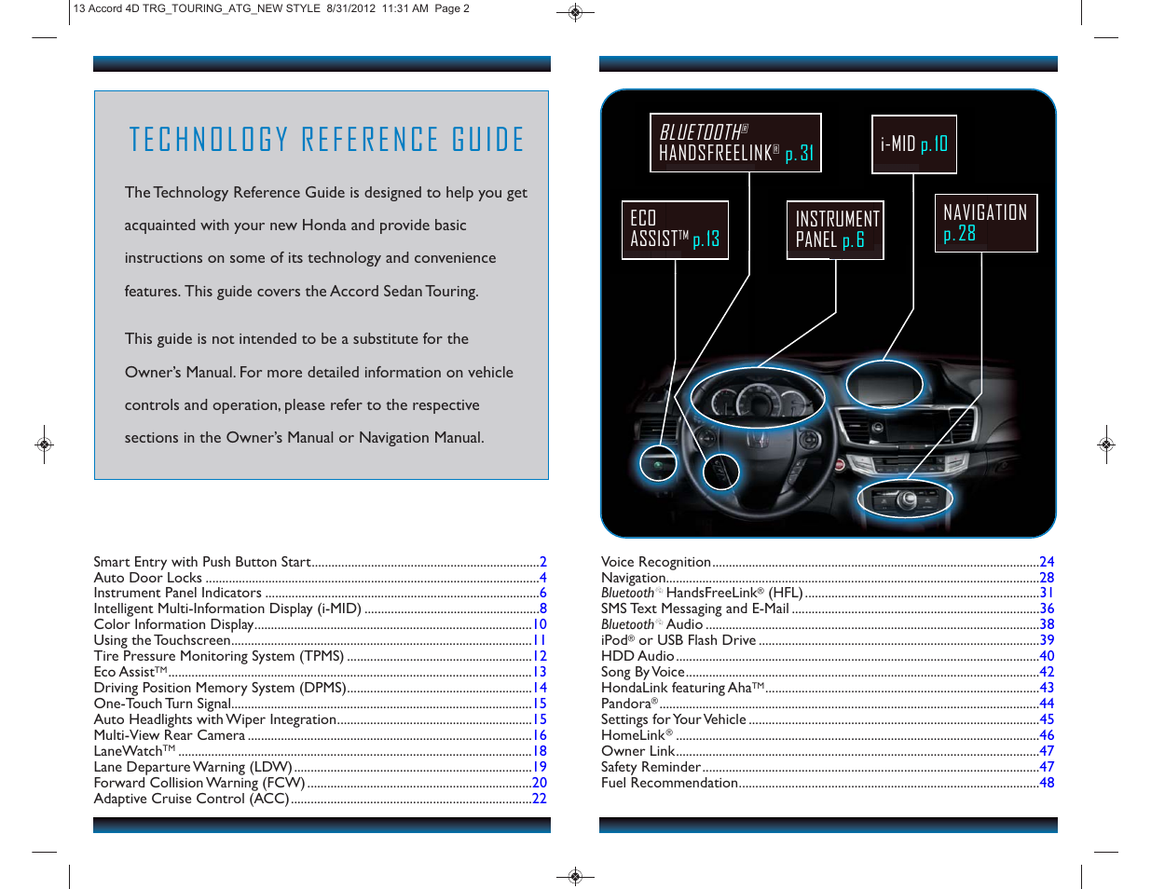Open Using the Touchscreen entry
Screen dimensions: 1151x889
320,640
